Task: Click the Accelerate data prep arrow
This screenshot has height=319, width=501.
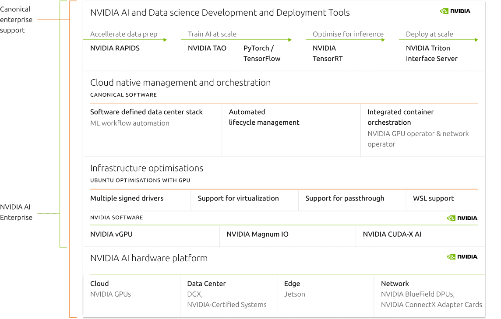Action: click(127, 39)
